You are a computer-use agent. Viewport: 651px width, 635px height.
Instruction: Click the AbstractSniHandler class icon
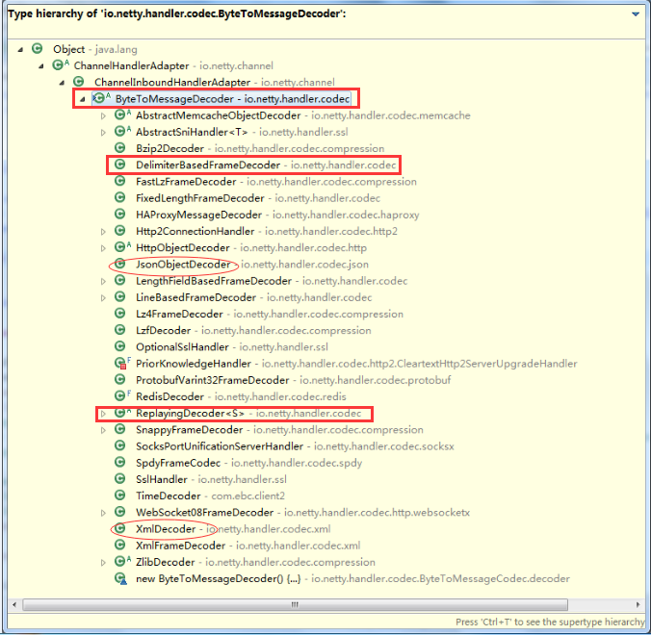122,132
